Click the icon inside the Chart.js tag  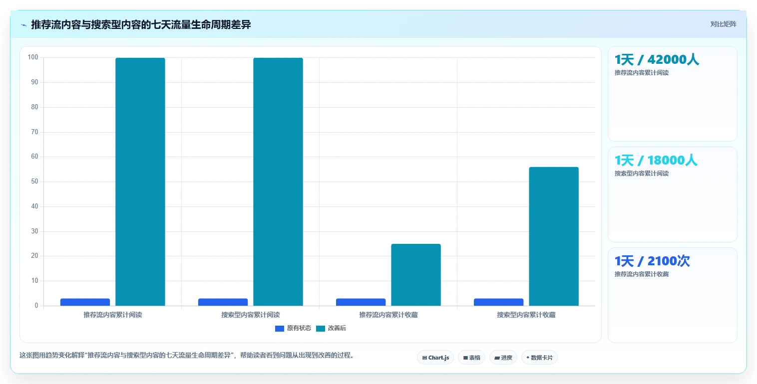(x=424, y=358)
